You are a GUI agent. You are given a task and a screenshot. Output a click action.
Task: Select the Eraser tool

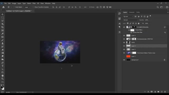[2, 50]
